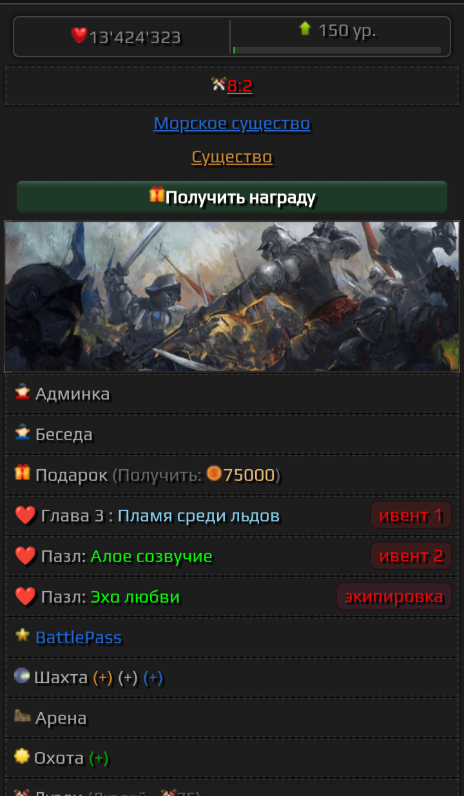Click the Шахта orb icon
This screenshot has height=796, width=464.
tap(22, 675)
